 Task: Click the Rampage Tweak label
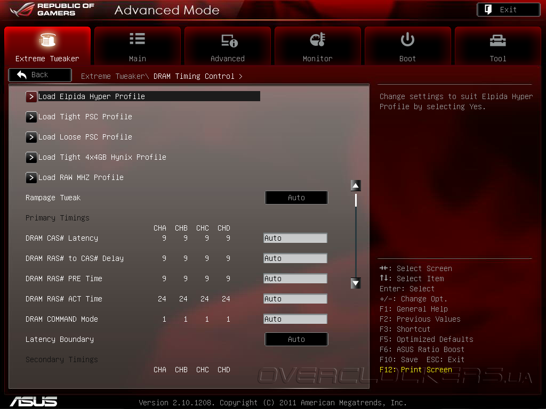coord(53,198)
